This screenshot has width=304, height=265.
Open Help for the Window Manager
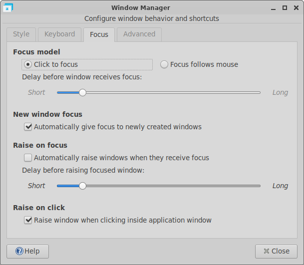[x=27, y=251]
